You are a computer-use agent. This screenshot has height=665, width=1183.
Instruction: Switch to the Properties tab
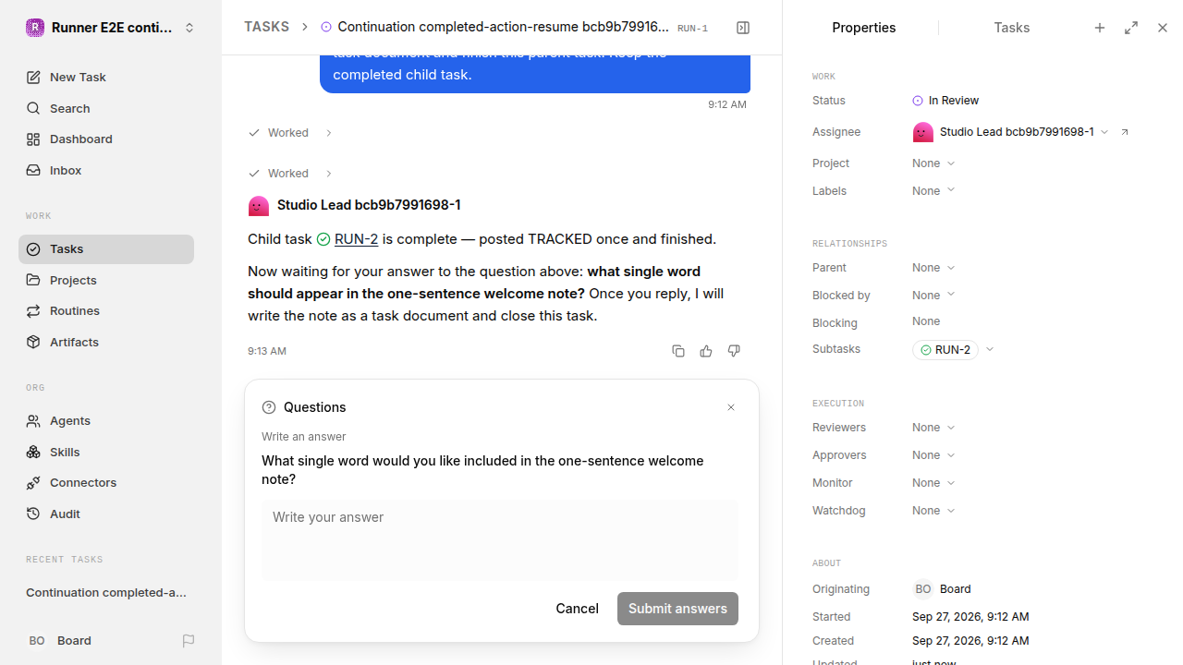point(863,28)
